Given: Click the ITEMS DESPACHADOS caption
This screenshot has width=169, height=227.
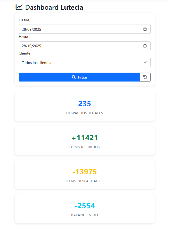Looking at the screenshot, I should (85, 181).
